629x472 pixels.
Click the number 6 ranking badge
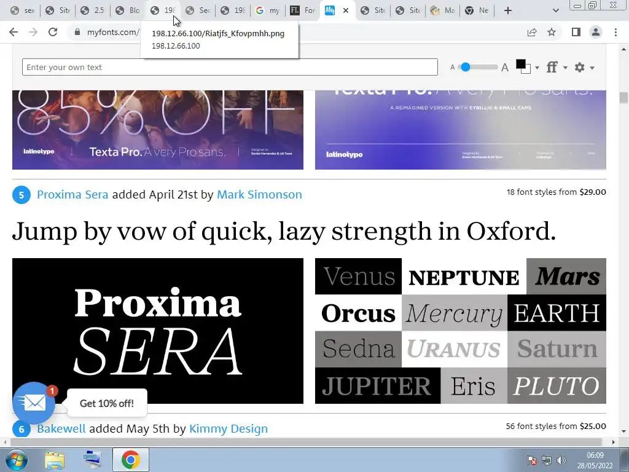tap(21, 429)
